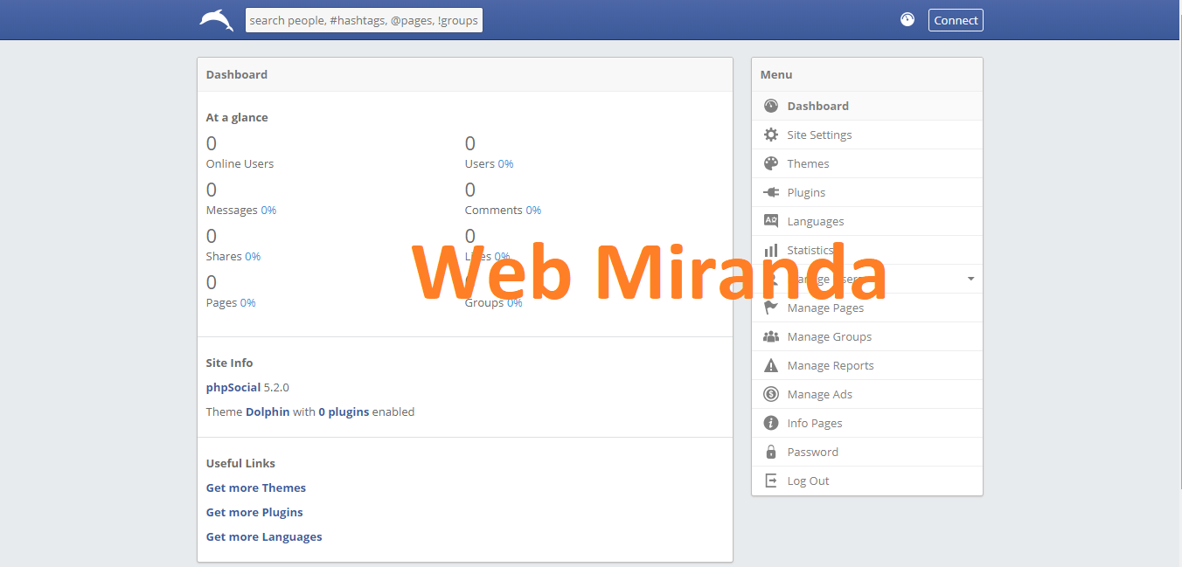This screenshot has width=1182, height=567.
Task: Open Statistics via the bar chart icon
Action: [x=771, y=250]
